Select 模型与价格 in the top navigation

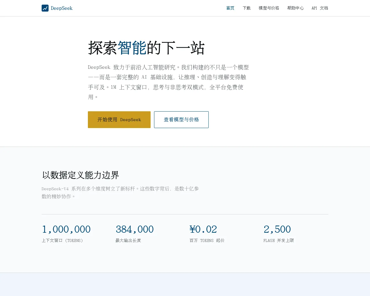[269, 8]
